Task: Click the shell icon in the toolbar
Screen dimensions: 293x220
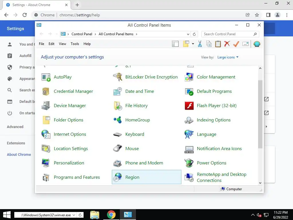Action: (x=257, y=44)
